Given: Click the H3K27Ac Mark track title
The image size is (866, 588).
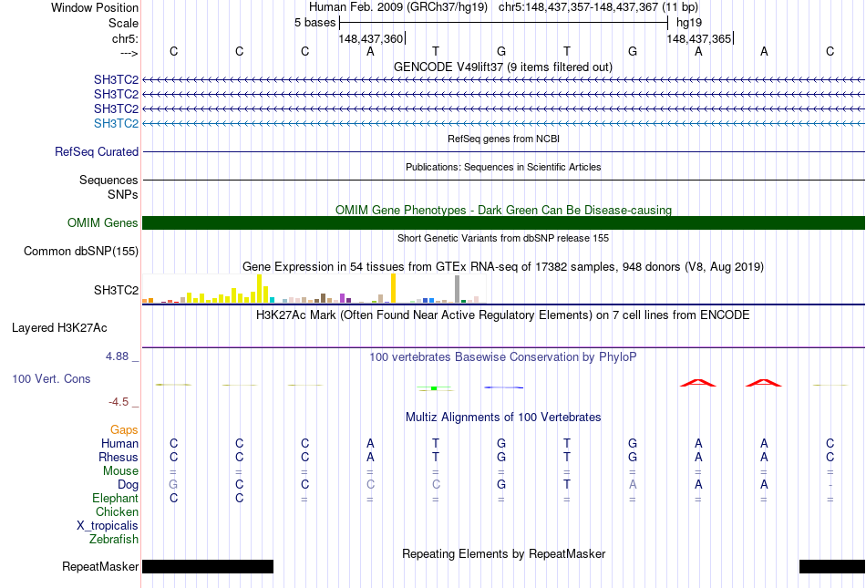Looking at the screenshot, I should pos(503,315).
